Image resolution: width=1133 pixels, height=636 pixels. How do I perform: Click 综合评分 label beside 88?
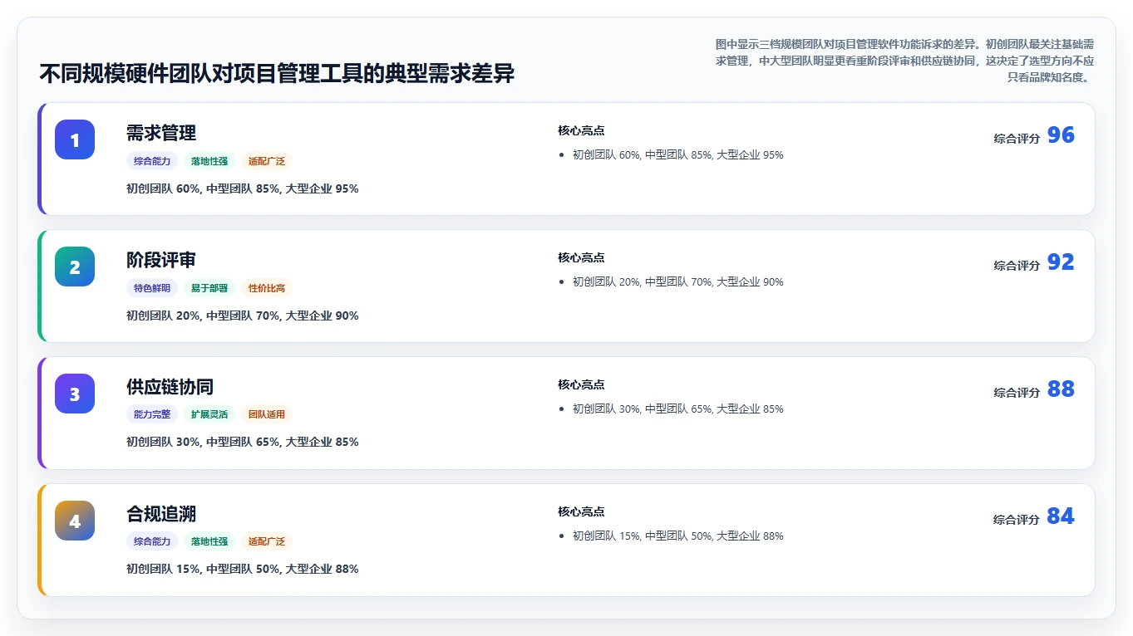tap(1017, 393)
